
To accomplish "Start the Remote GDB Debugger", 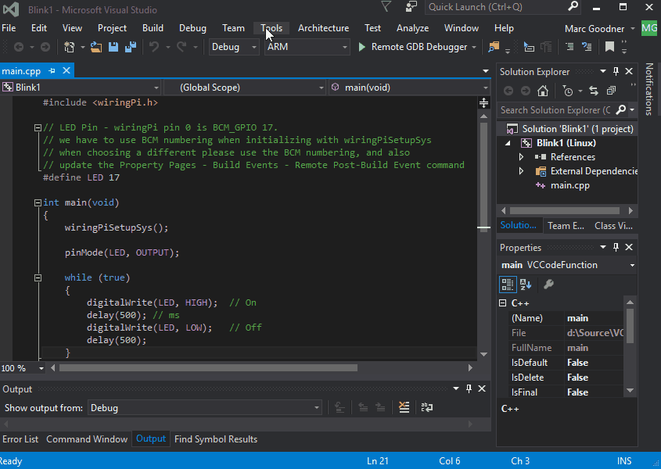I will tap(361, 46).
